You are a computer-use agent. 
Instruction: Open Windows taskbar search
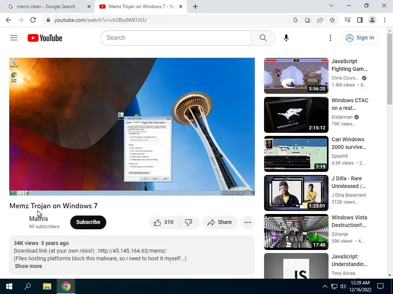click(x=28, y=286)
